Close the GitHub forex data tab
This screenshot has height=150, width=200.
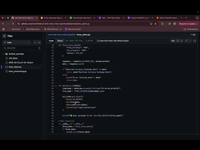(x=37, y=18)
